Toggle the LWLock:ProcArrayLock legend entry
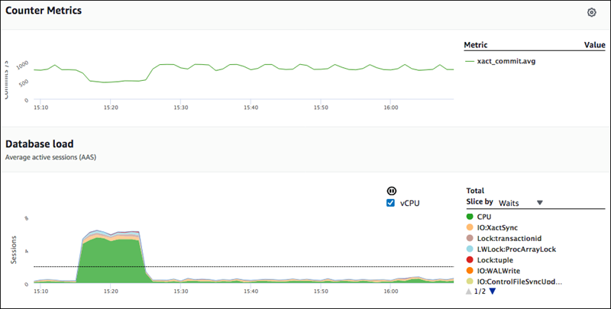The height and width of the screenshot is (309, 611). coord(516,249)
